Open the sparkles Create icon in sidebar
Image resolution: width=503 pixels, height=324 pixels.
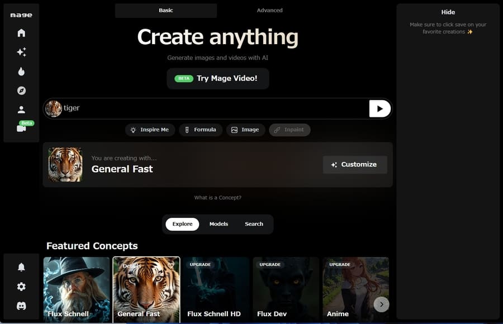21,52
